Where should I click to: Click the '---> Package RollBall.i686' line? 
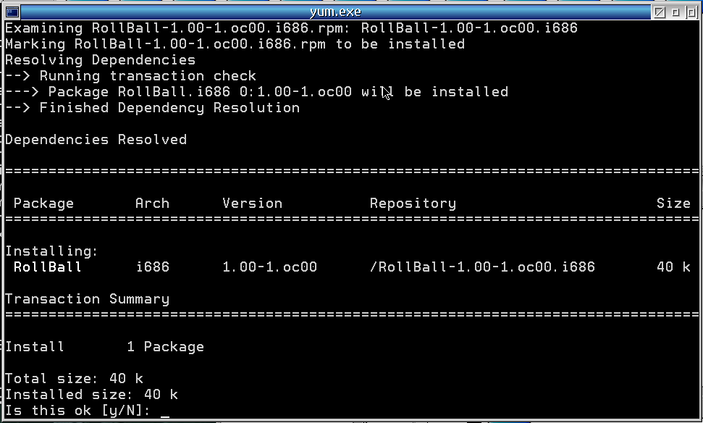[x=257, y=92]
